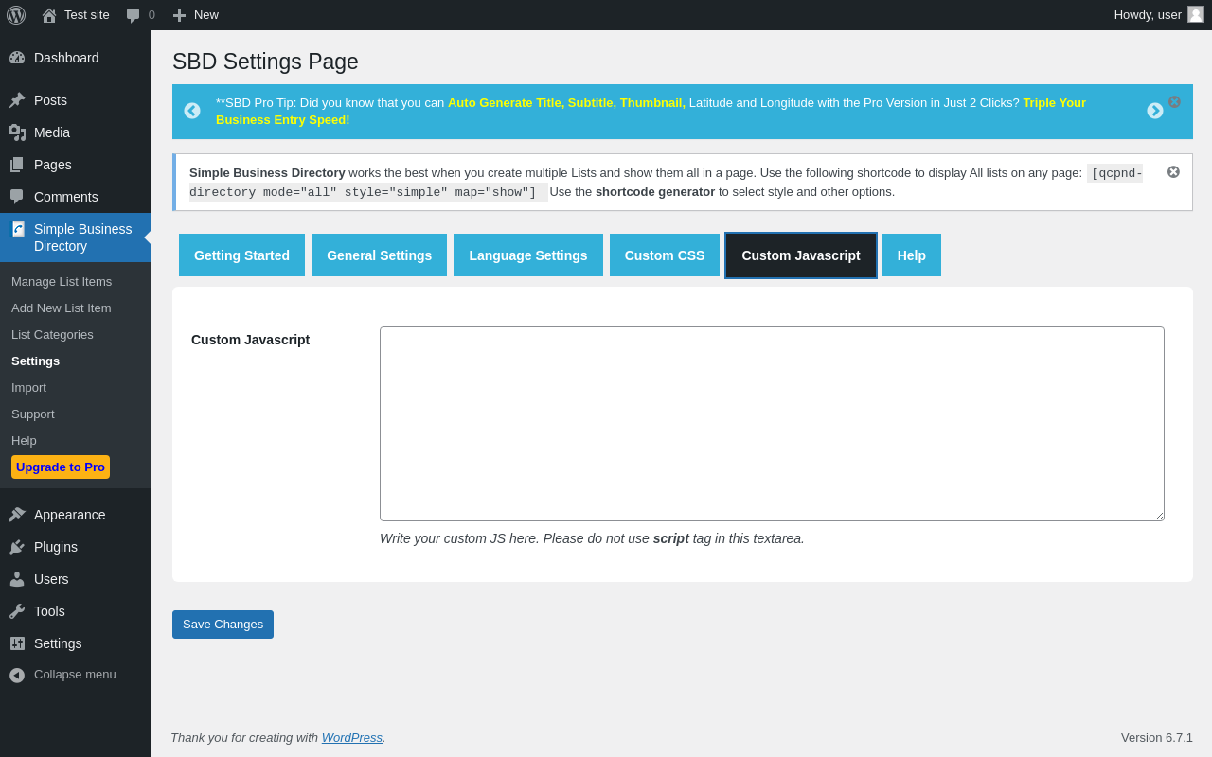This screenshot has height=757, width=1212.
Task: Click the qcpnd-directory shortcode text
Action: coord(666,183)
